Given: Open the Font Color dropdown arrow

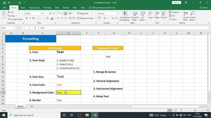Looking at the screenshot, I should coord(54,18).
